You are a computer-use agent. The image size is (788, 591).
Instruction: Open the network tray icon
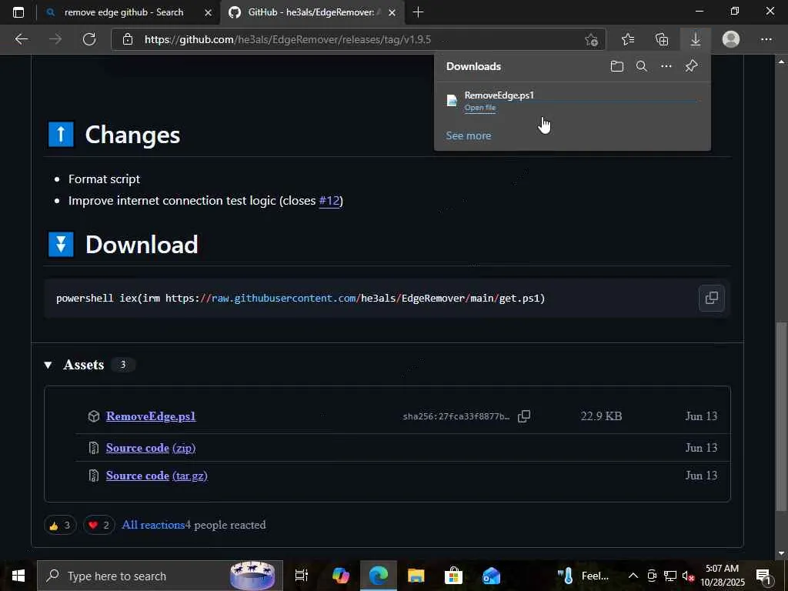(x=670, y=576)
